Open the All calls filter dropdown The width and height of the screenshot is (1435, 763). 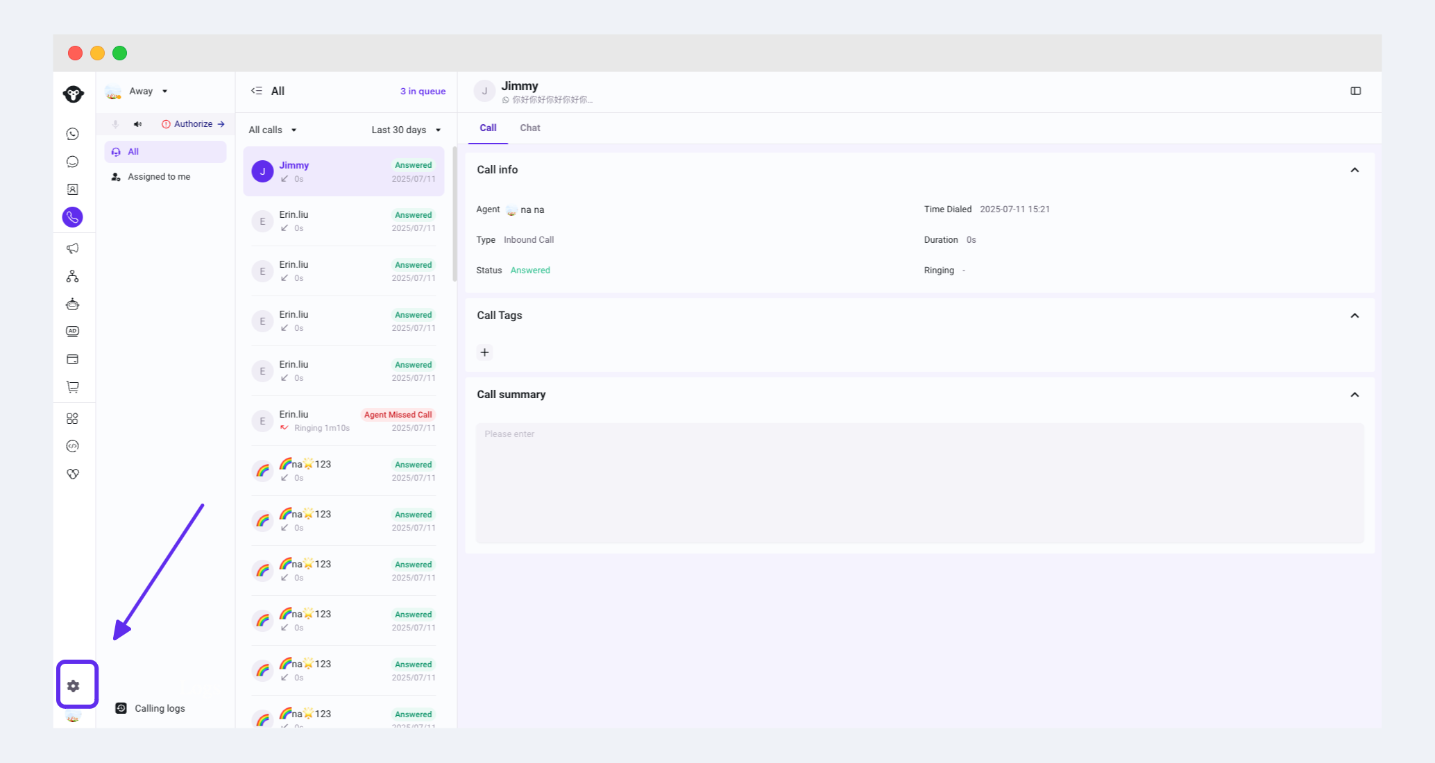coord(272,130)
